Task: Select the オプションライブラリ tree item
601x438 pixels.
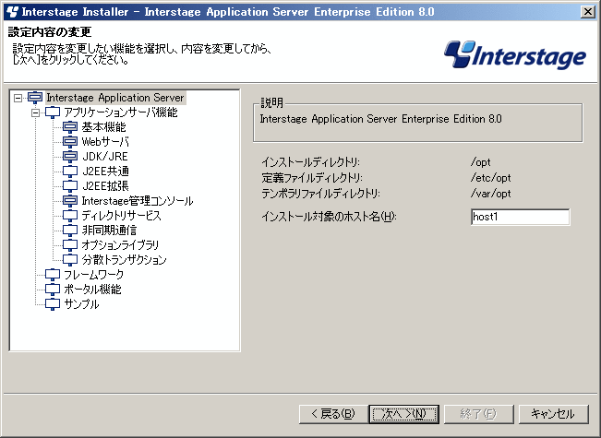Action: [x=120, y=245]
